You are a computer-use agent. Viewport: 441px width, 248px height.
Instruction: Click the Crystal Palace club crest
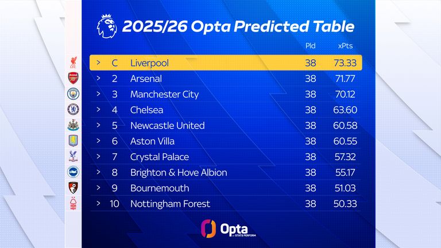(73, 156)
